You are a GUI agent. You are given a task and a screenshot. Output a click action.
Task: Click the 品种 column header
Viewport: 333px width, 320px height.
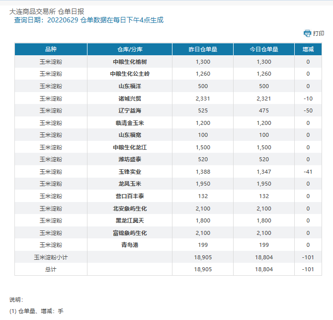click(x=51, y=49)
